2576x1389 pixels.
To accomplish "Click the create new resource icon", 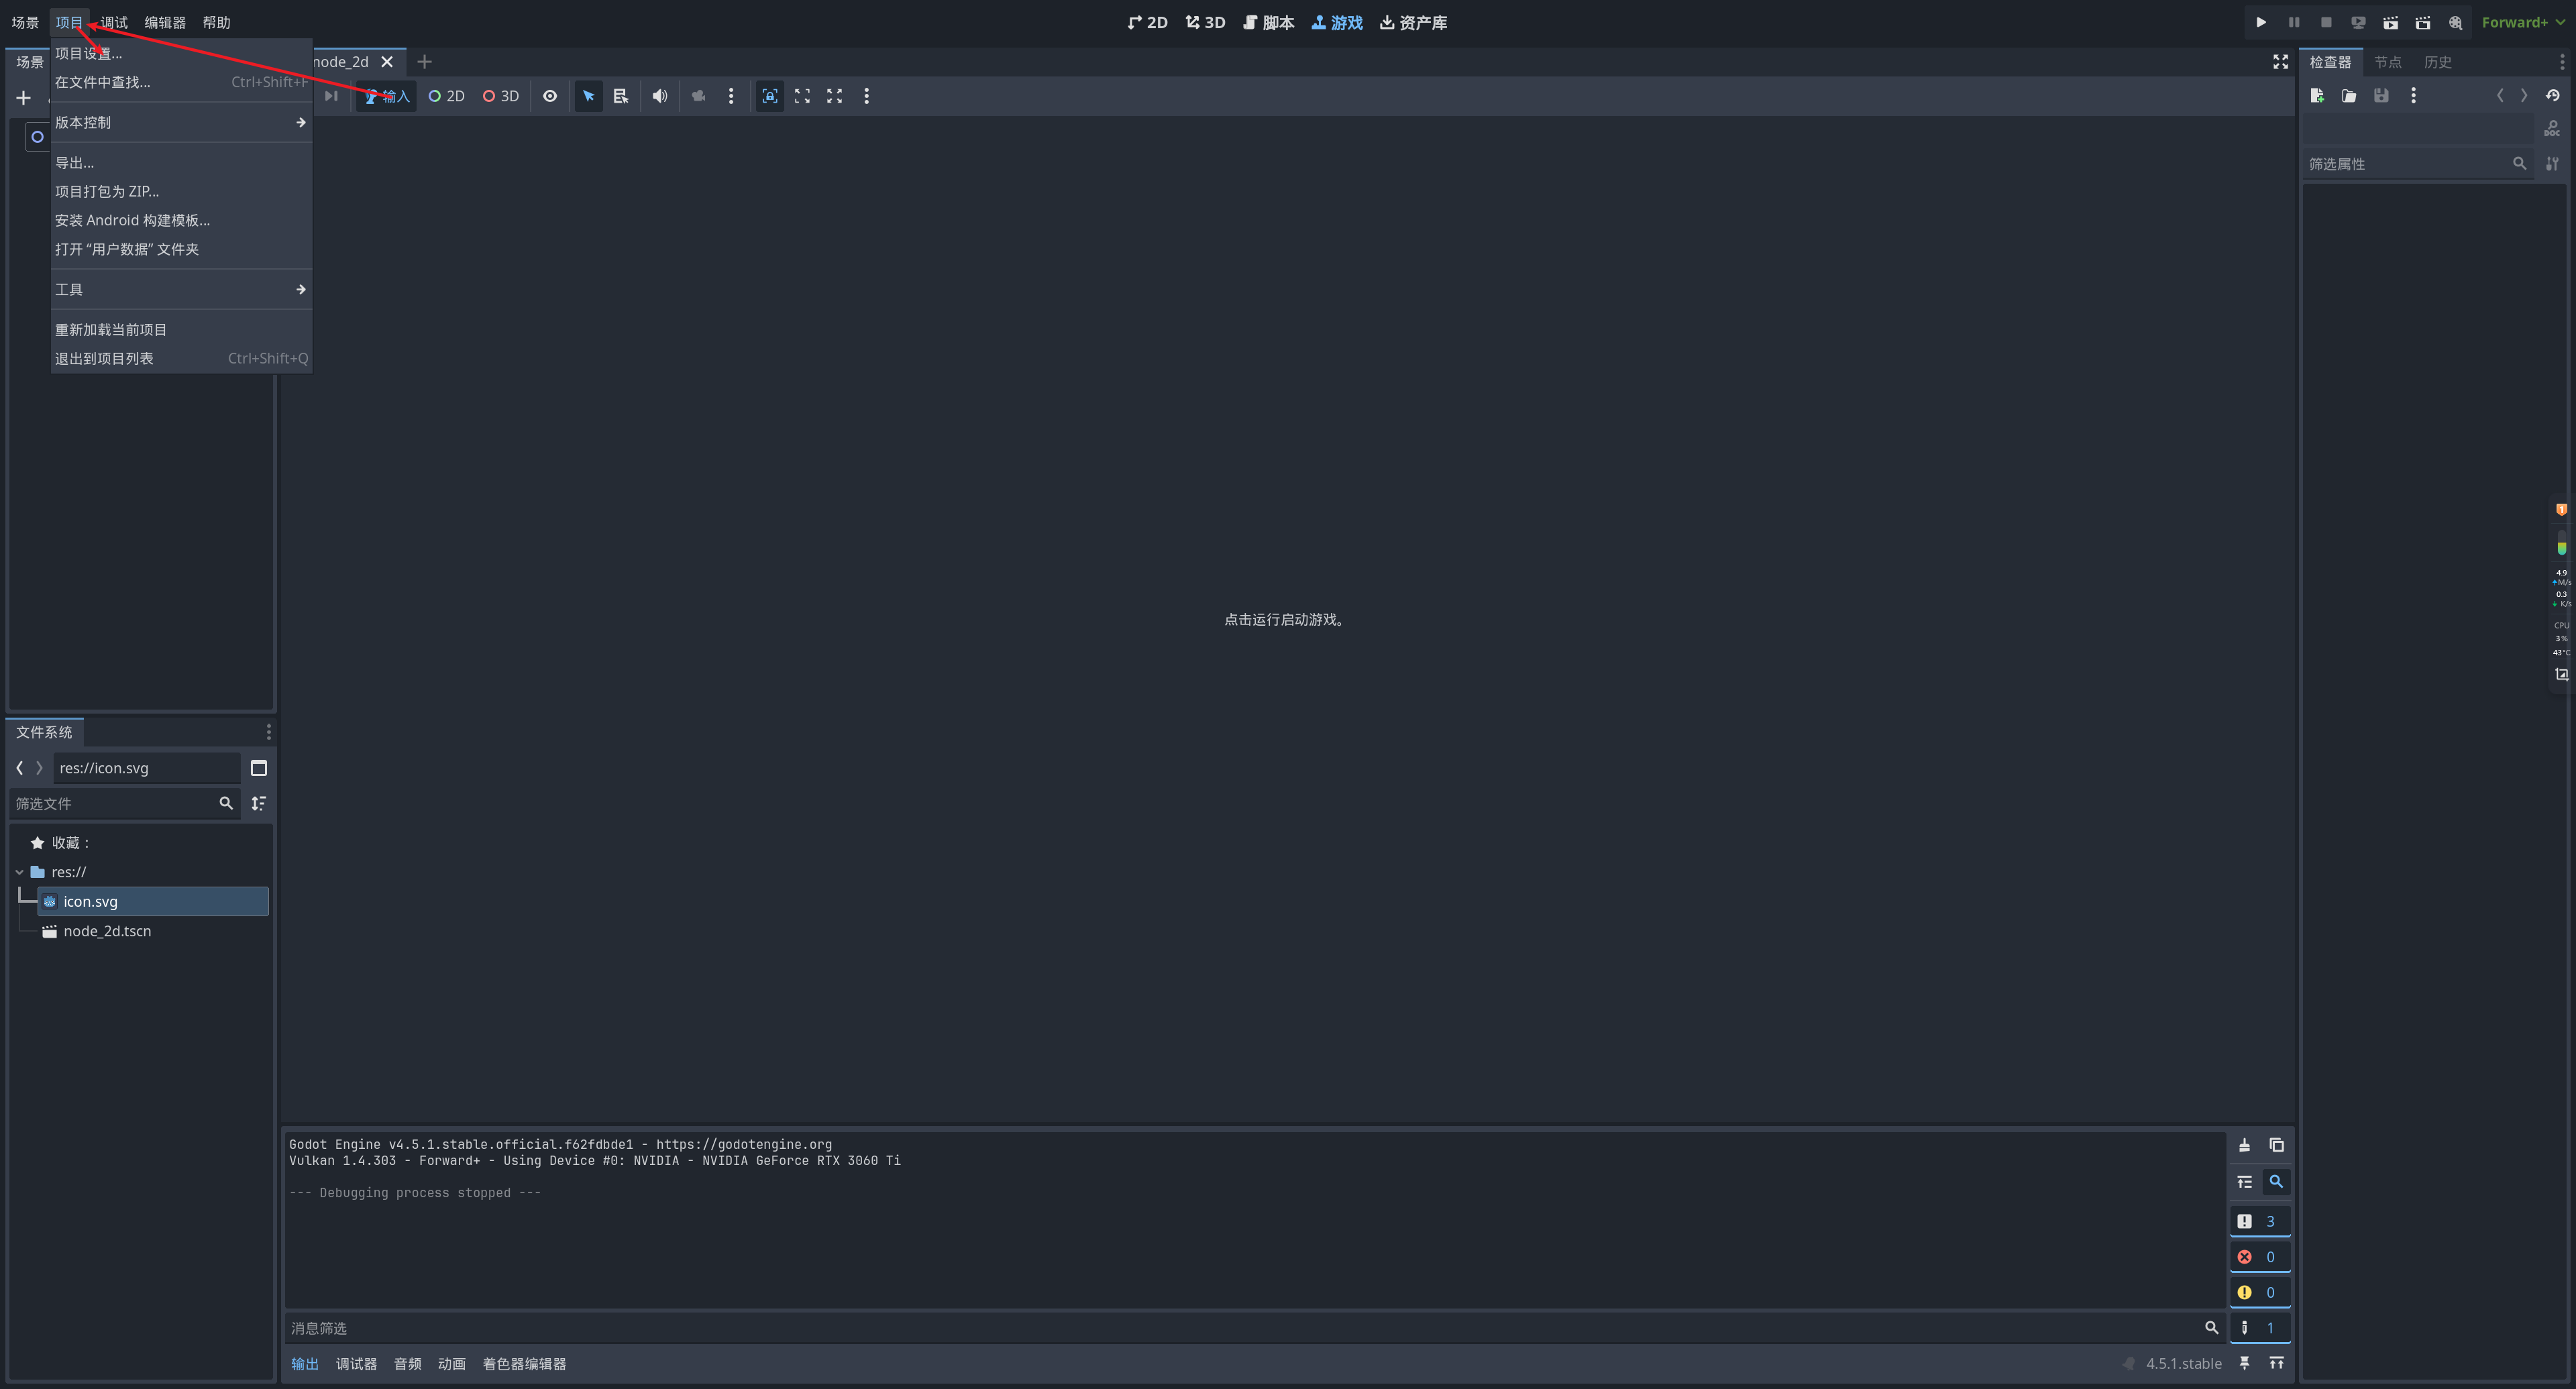I will pos(2317,96).
